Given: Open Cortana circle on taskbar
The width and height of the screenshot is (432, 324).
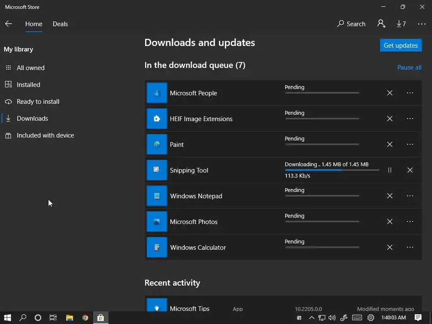Looking at the screenshot, I should coord(38,318).
